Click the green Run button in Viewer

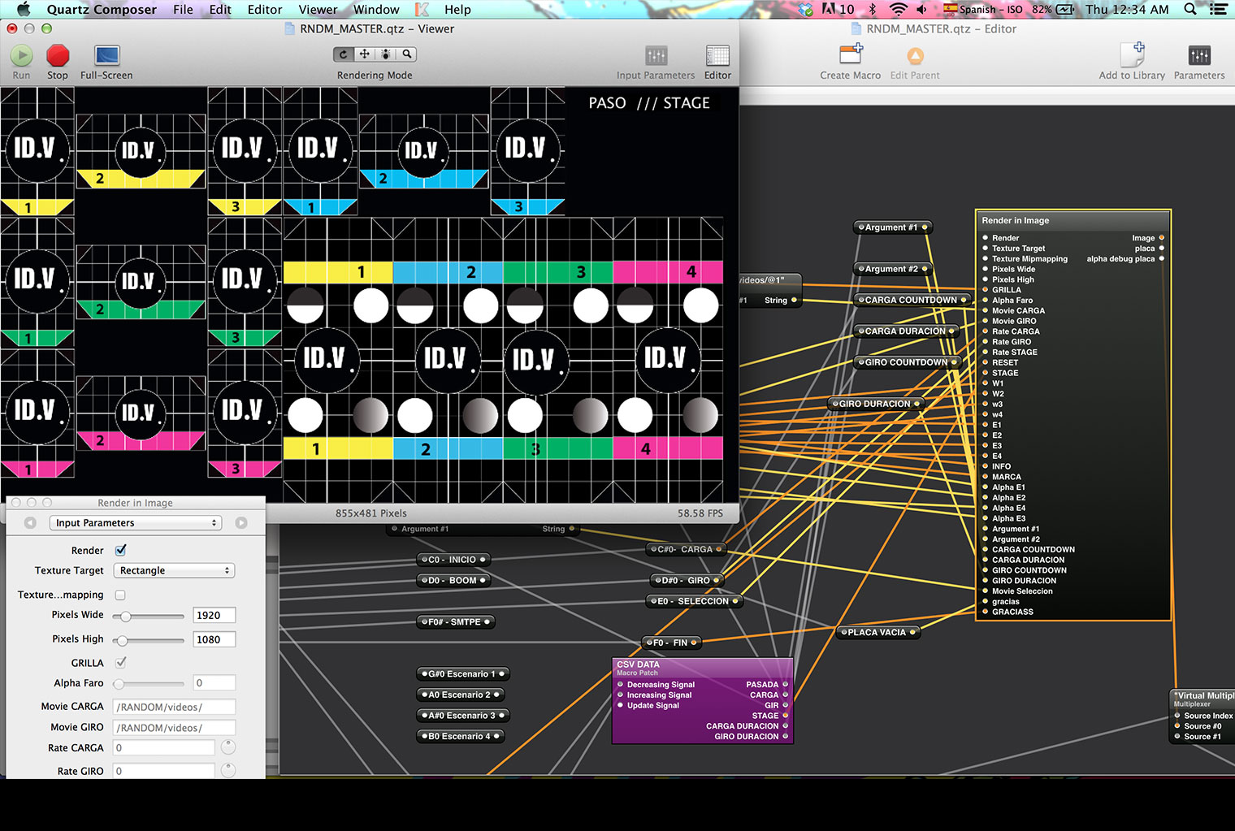pos(21,56)
